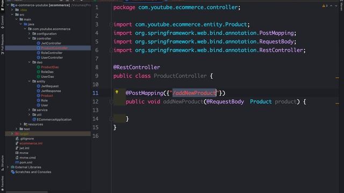Screen dimensions: 344x193
Task: Jump to next highlighted problem arrow
Action: (x=336, y=6)
